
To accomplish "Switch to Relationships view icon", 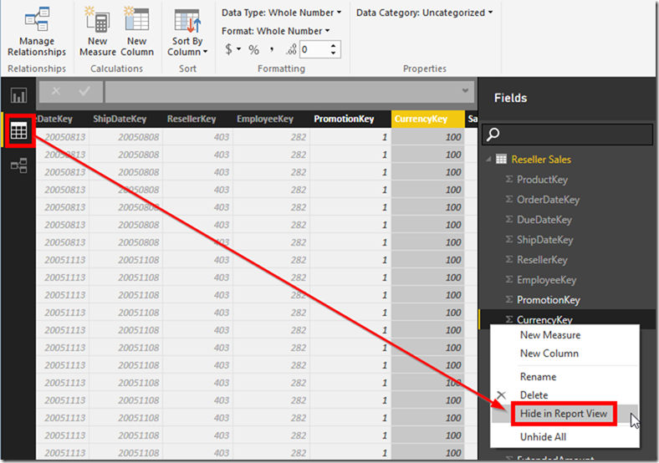I will click(19, 165).
